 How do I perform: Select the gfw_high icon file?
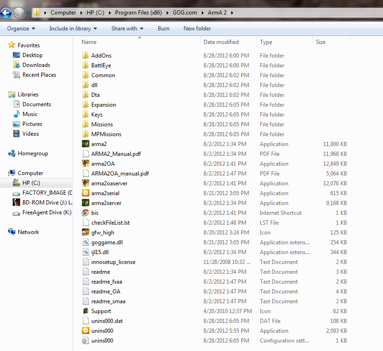pos(86,233)
